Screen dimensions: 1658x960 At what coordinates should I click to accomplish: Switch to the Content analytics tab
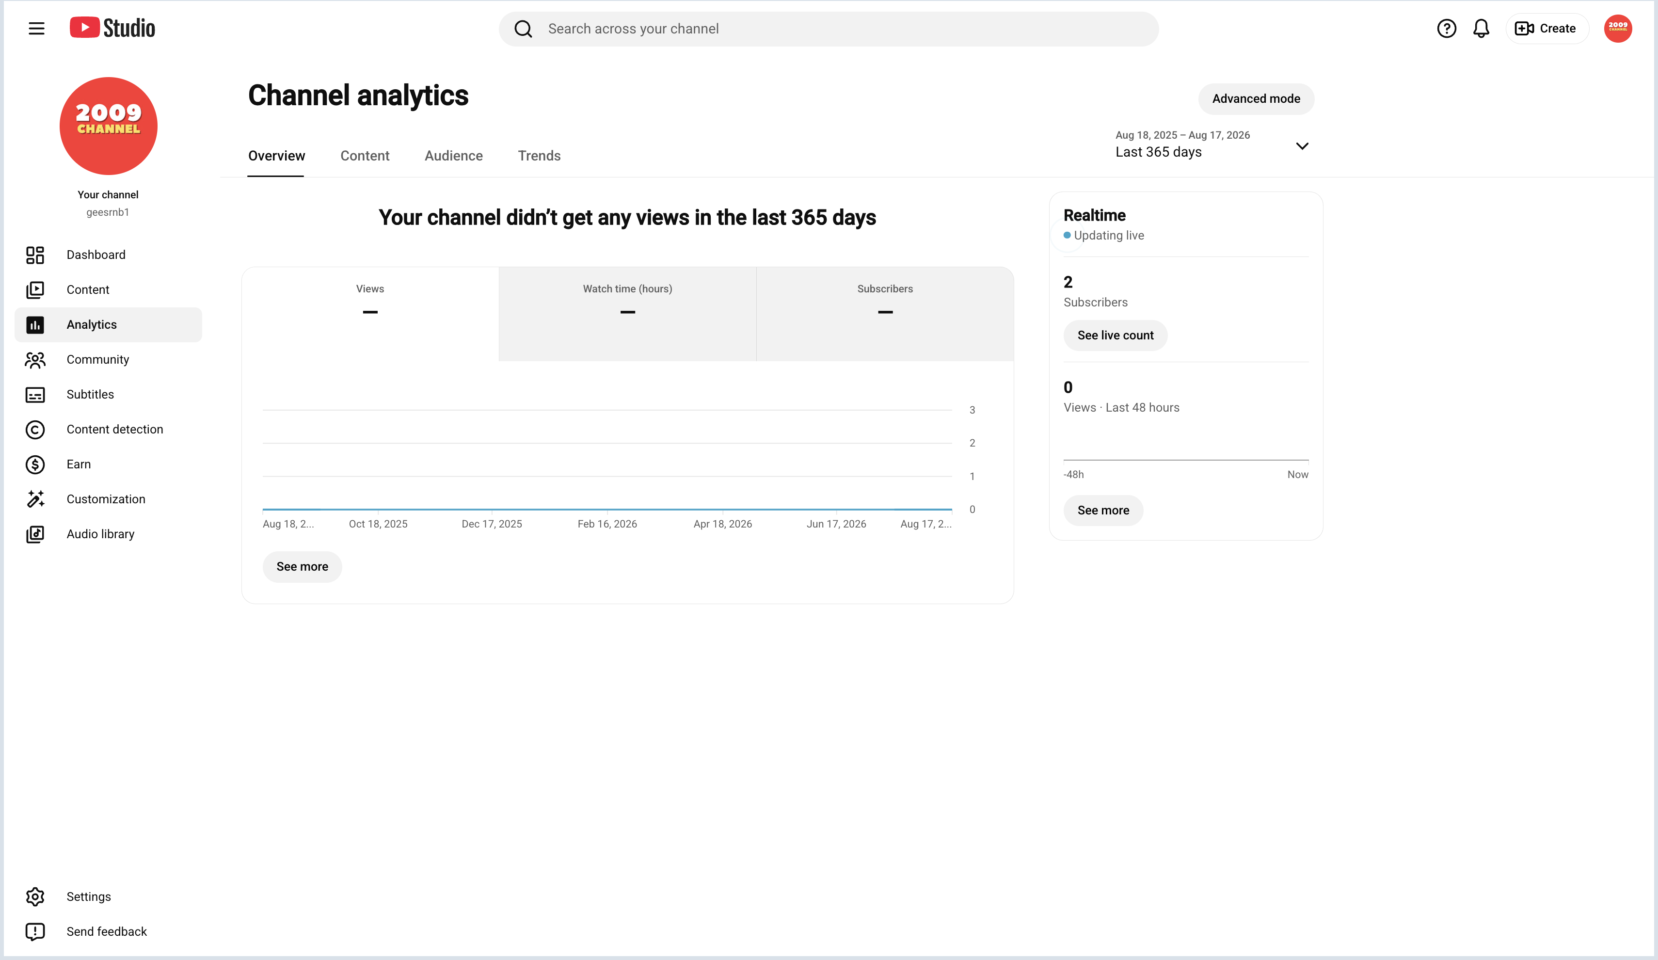[x=365, y=156]
